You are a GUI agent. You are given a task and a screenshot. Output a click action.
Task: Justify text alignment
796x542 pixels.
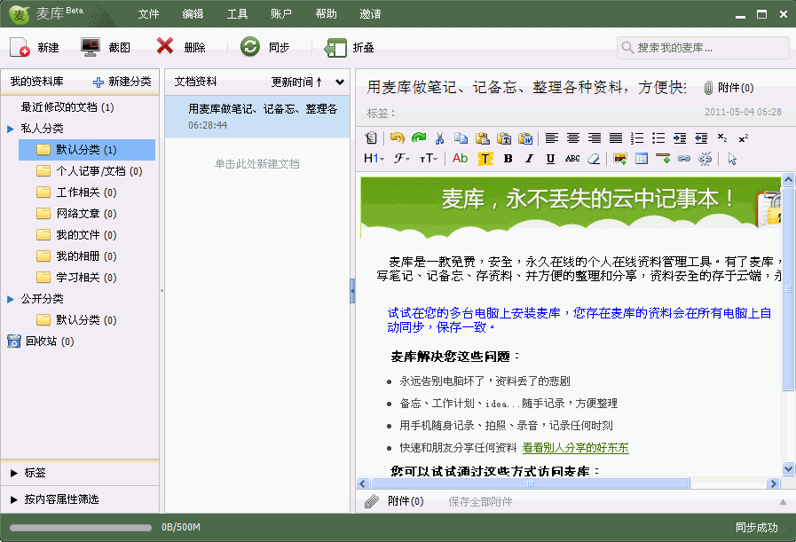click(616, 138)
